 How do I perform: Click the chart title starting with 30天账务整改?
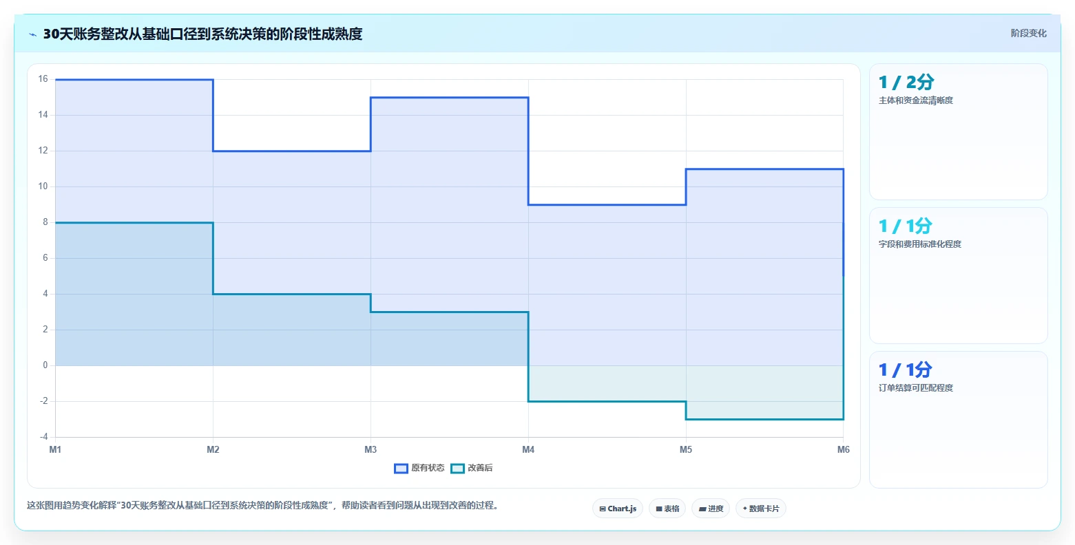202,34
